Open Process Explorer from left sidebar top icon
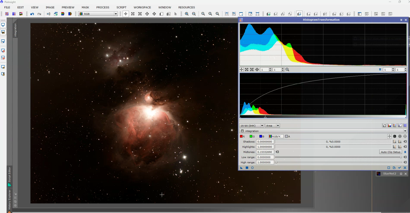Image resolution: width=410 pixels, height=213 pixels. click(3, 25)
